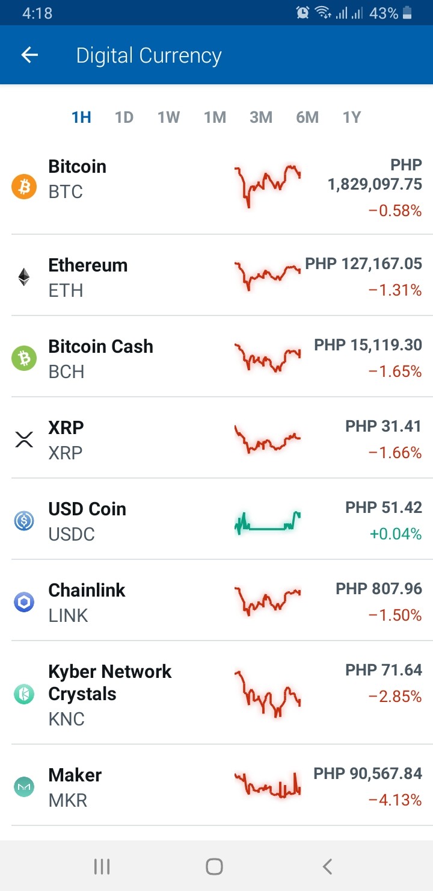Viewport: 433px width, 891px height.
Task: Open the Bitcoin price sparkline chart
Action: coord(268,186)
